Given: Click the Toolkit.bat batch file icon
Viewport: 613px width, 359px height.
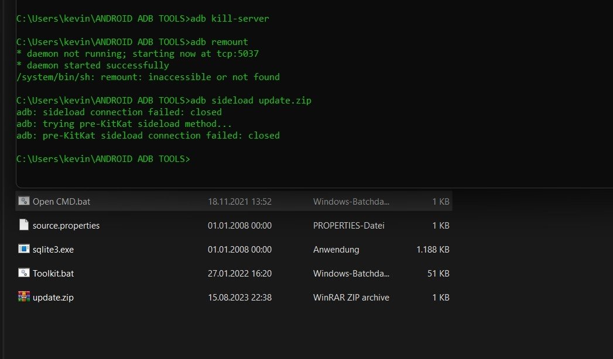Looking at the screenshot, I should pos(23,273).
